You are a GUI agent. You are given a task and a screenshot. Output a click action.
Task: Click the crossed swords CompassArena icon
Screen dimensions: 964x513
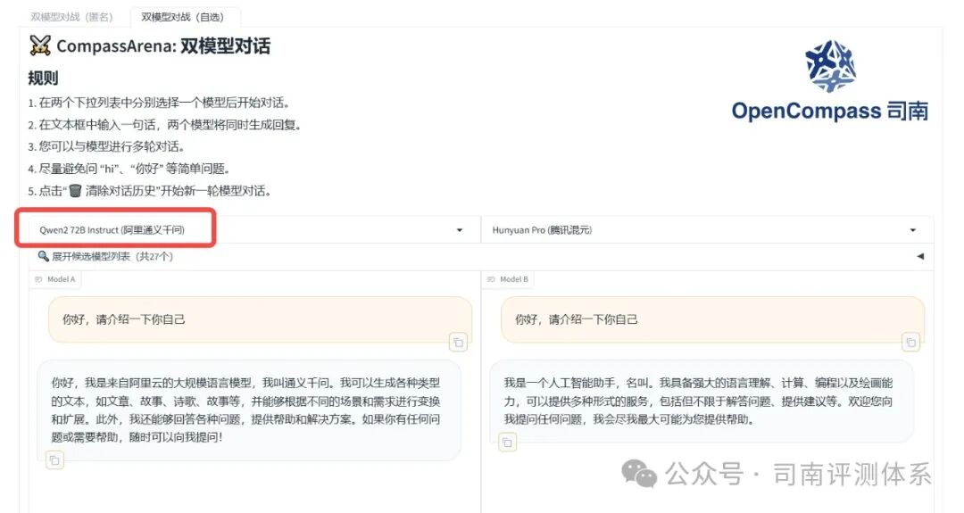pos(40,46)
